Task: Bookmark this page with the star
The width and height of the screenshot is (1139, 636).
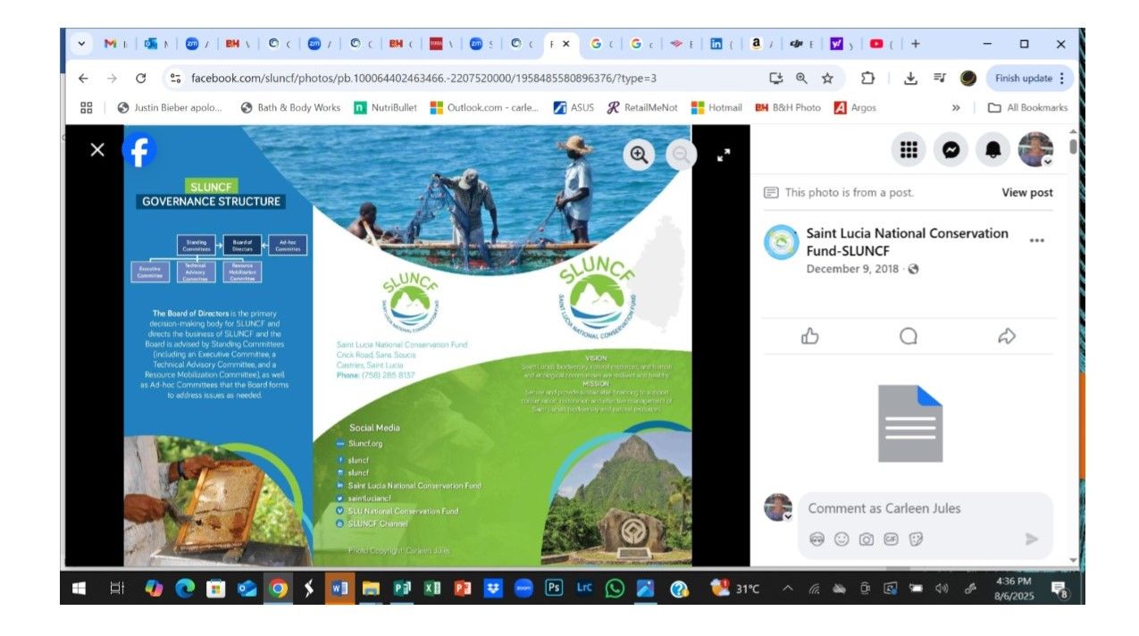Action: point(827,78)
